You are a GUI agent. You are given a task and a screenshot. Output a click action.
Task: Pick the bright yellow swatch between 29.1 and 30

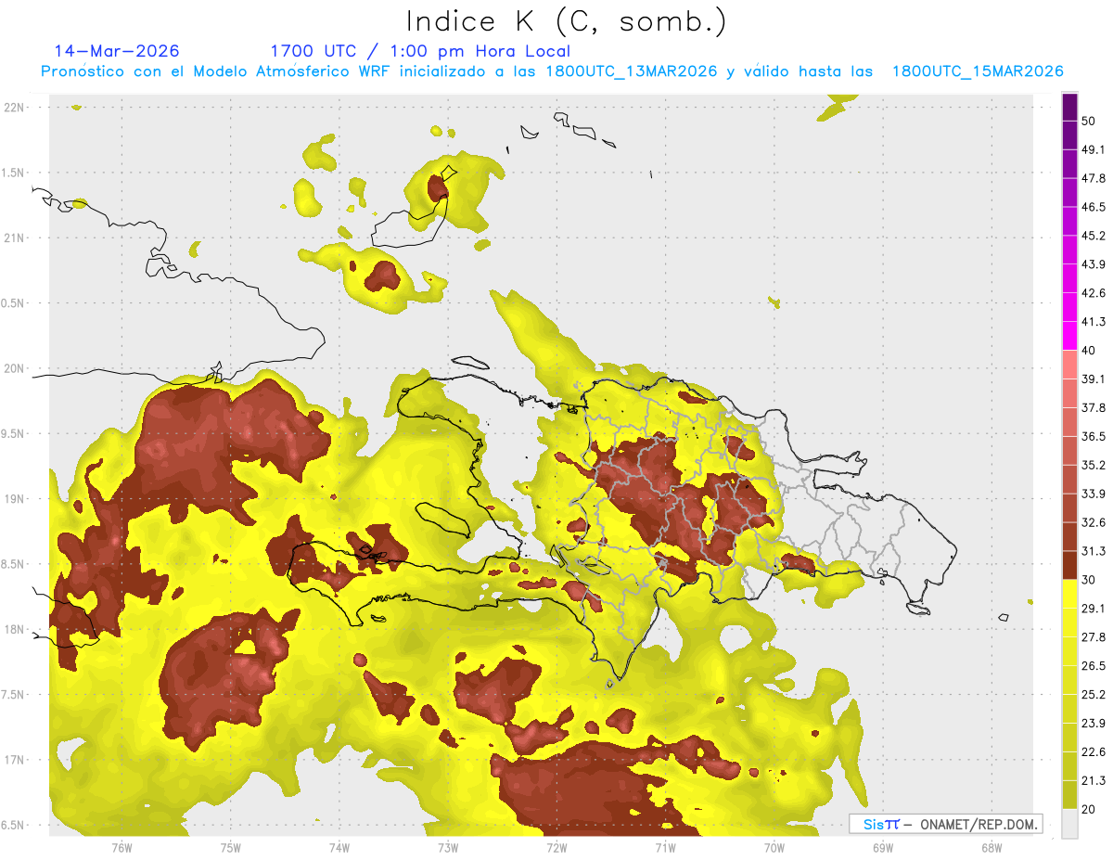pos(1069,595)
